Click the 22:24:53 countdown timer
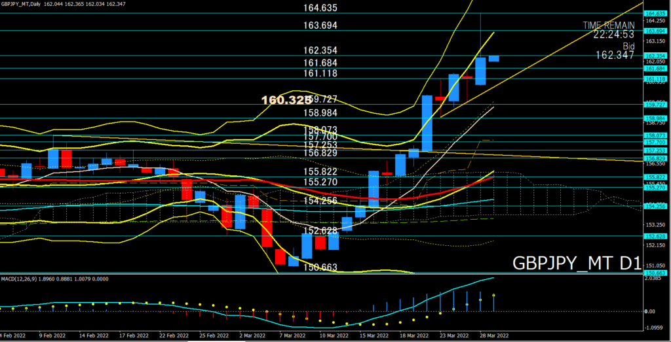This screenshot has width=671, height=342. (613, 35)
